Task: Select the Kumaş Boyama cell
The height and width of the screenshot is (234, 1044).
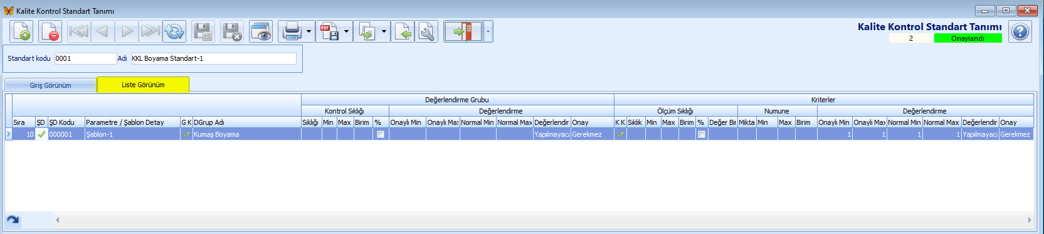Action: coord(246,134)
